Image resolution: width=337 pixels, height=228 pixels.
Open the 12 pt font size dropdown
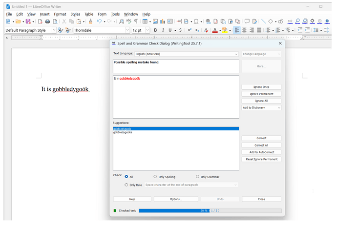click(147, 30)
